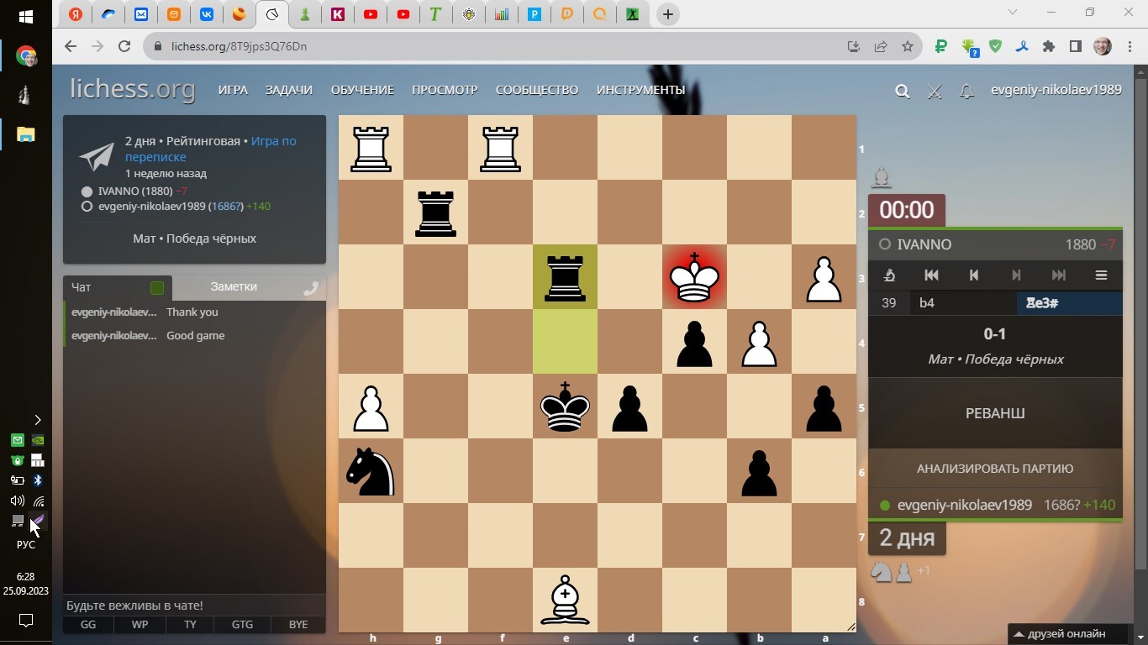
Task: Send the GTG chat preset
Action: coord(242,625)
